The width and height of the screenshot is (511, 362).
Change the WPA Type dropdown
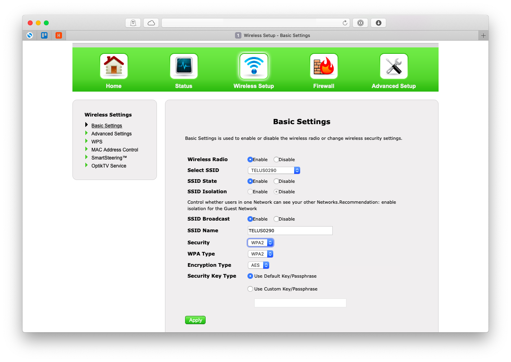(x=260, y=254)
